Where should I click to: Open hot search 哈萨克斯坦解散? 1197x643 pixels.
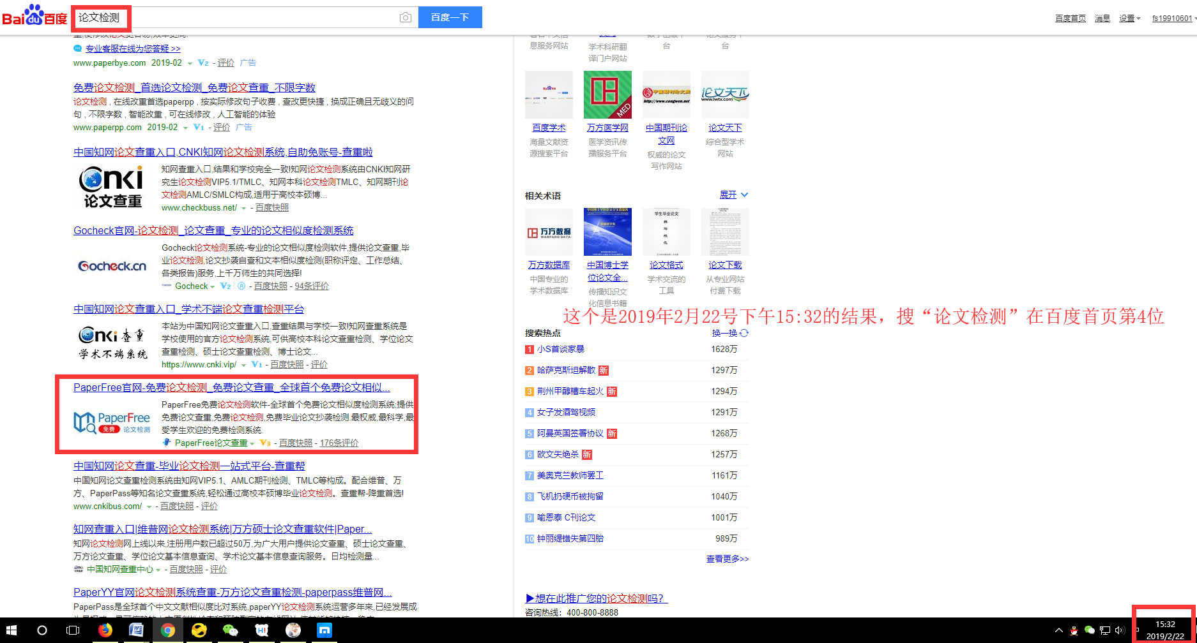point(566,370)
